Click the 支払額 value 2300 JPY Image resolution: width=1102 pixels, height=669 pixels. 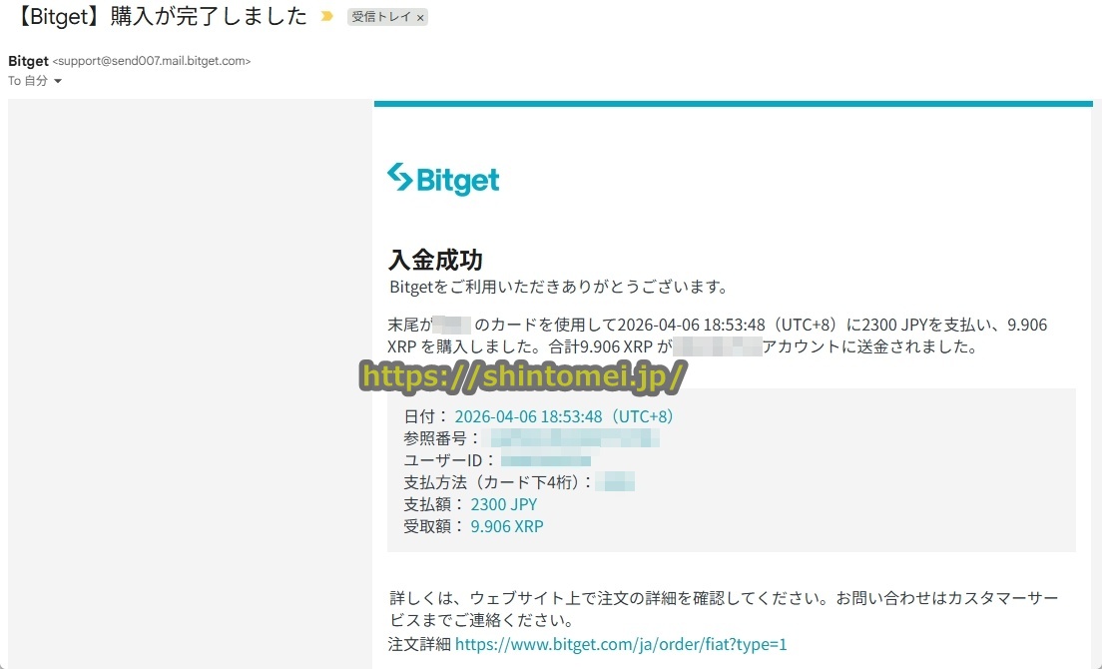(504, 504)
